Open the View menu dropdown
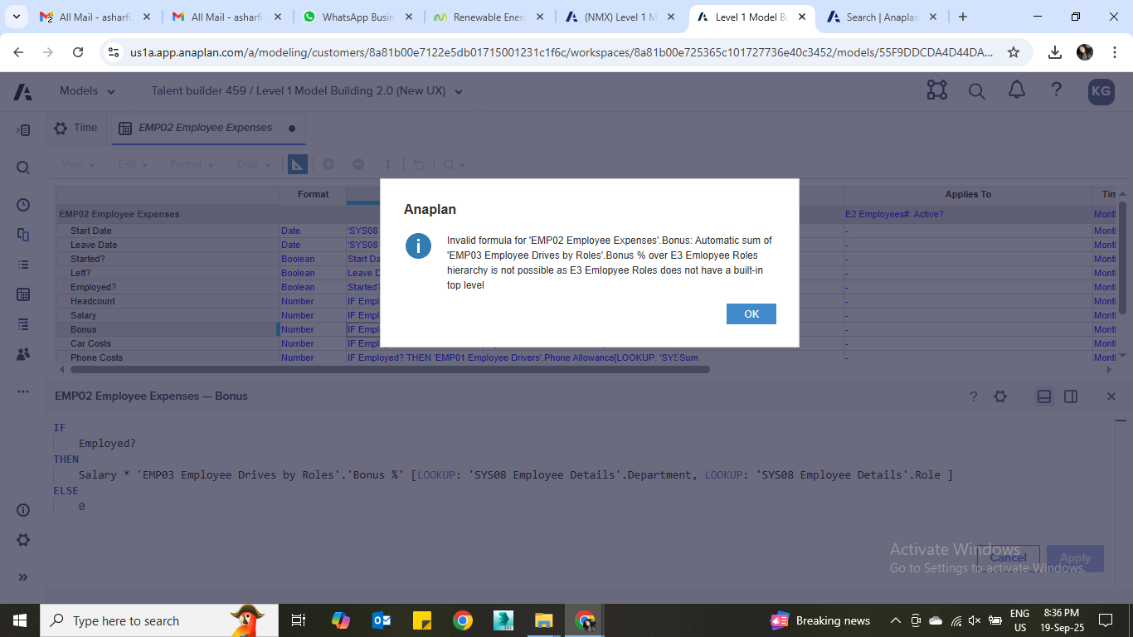1133x637 pixels. coord(78,164)
